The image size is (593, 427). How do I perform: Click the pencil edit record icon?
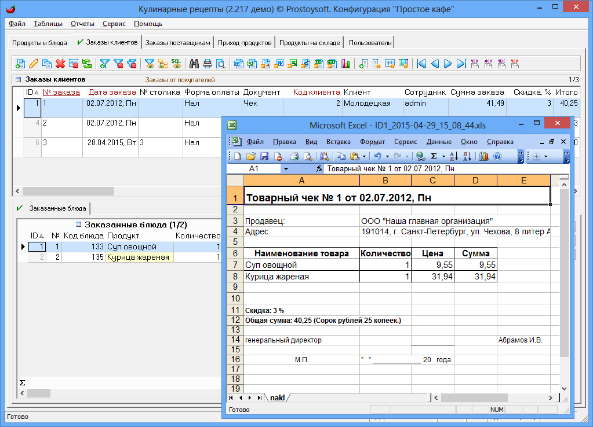[x=34, y=64]
